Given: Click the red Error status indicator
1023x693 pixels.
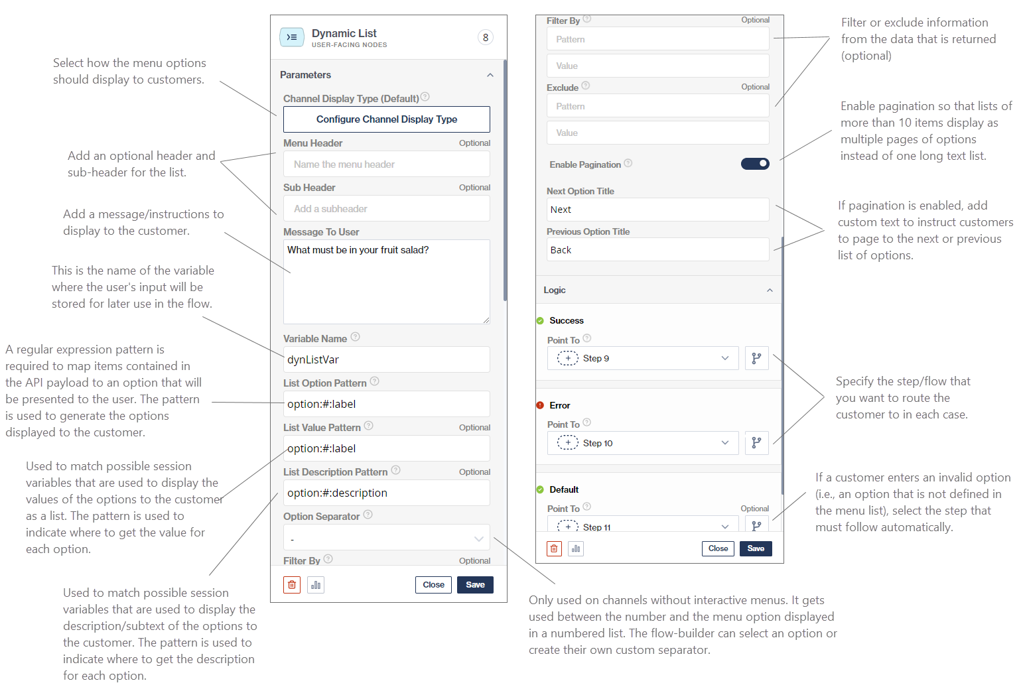Looking at the screenshot, I should point(540,405).
